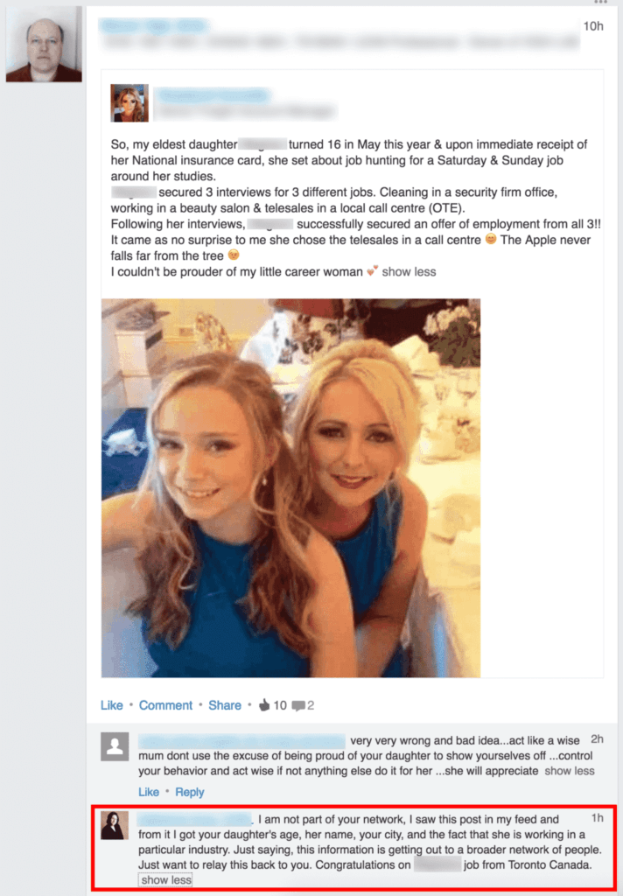
Task: Click the gray default avatar of first commenter
Action: (115, 747)
